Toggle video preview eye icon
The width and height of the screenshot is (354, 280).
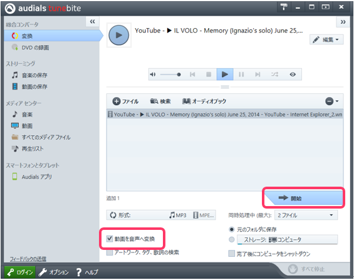pyautogui.click(x=293, y=75)
